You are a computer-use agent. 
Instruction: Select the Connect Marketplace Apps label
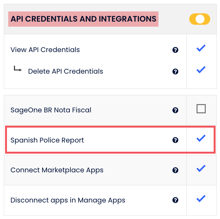tap(57, 170)
